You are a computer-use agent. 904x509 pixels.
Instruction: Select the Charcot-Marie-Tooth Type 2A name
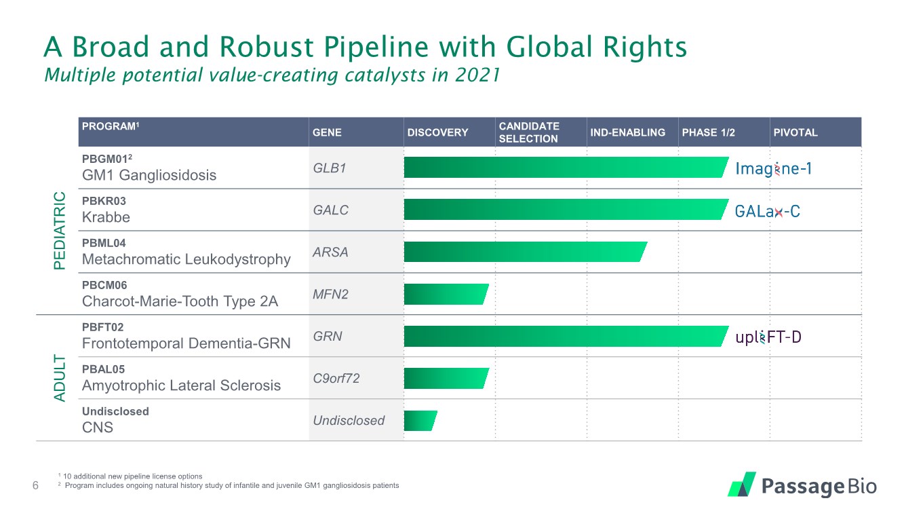coord(180,302)
